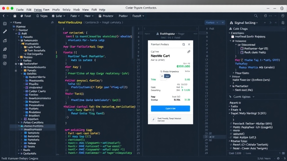Screen dimensions: 287x161
Task: Open the blue dropdown above the preview pane
Action: (214, 23)
